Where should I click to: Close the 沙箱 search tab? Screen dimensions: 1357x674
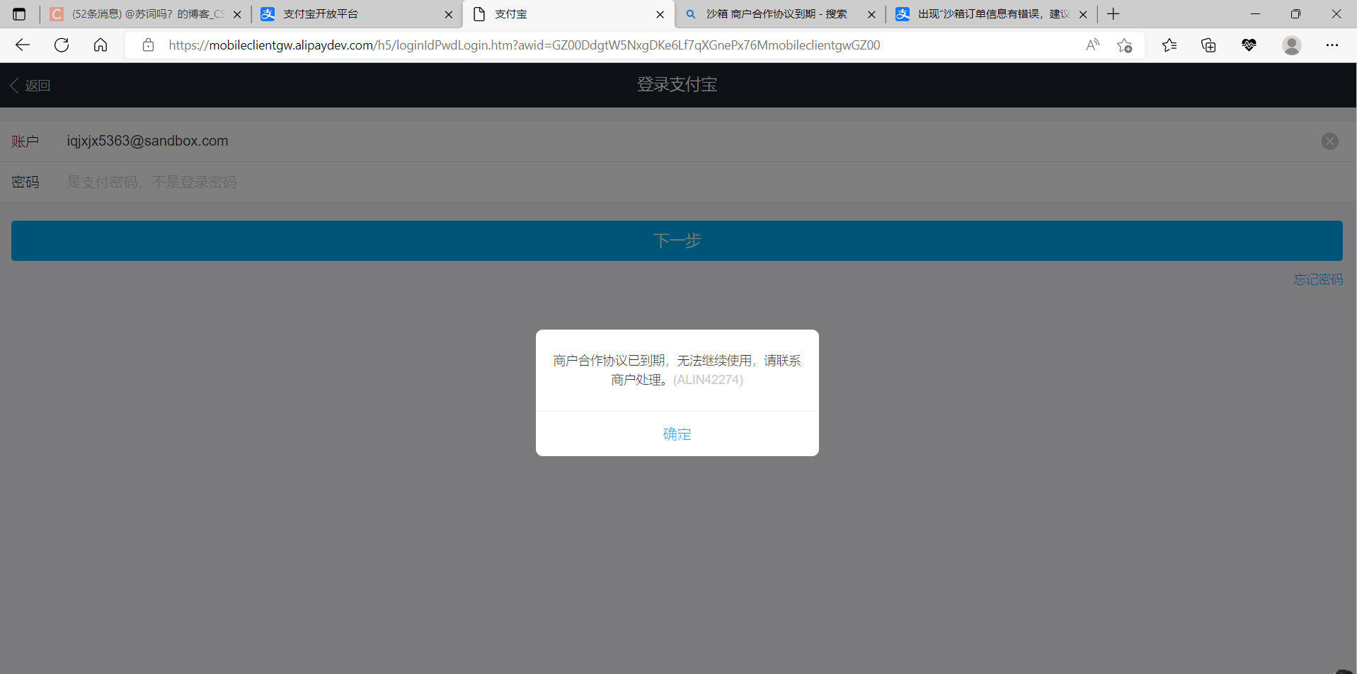tap(871, 14)
